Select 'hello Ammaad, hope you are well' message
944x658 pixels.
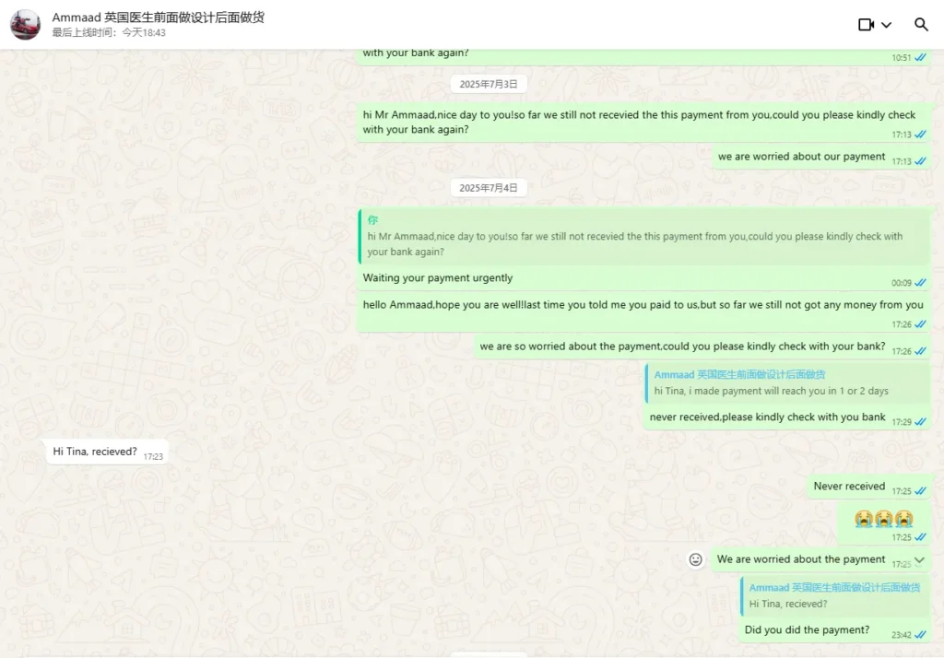(x=643, y=305)
